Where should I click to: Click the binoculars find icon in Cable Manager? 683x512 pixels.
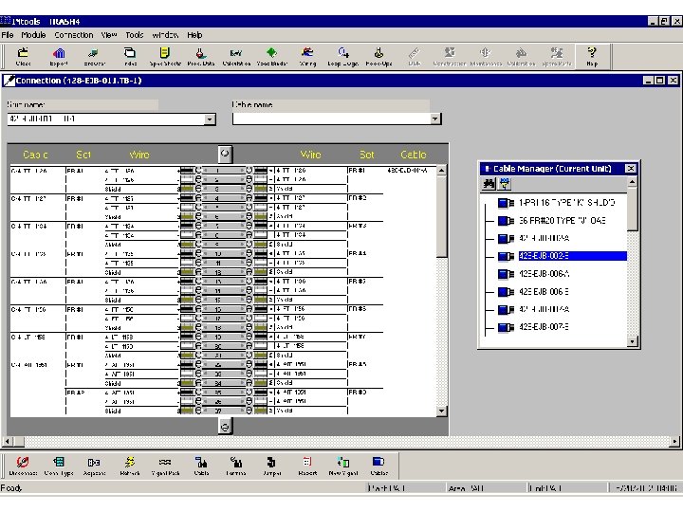489,184
